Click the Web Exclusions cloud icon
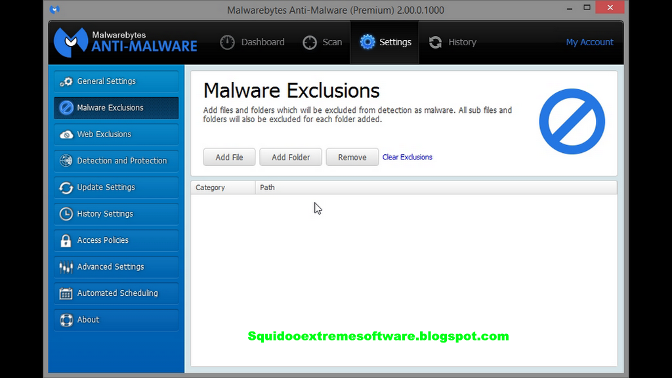This screenshot has width=672, height=378. (x=66, y=135)
